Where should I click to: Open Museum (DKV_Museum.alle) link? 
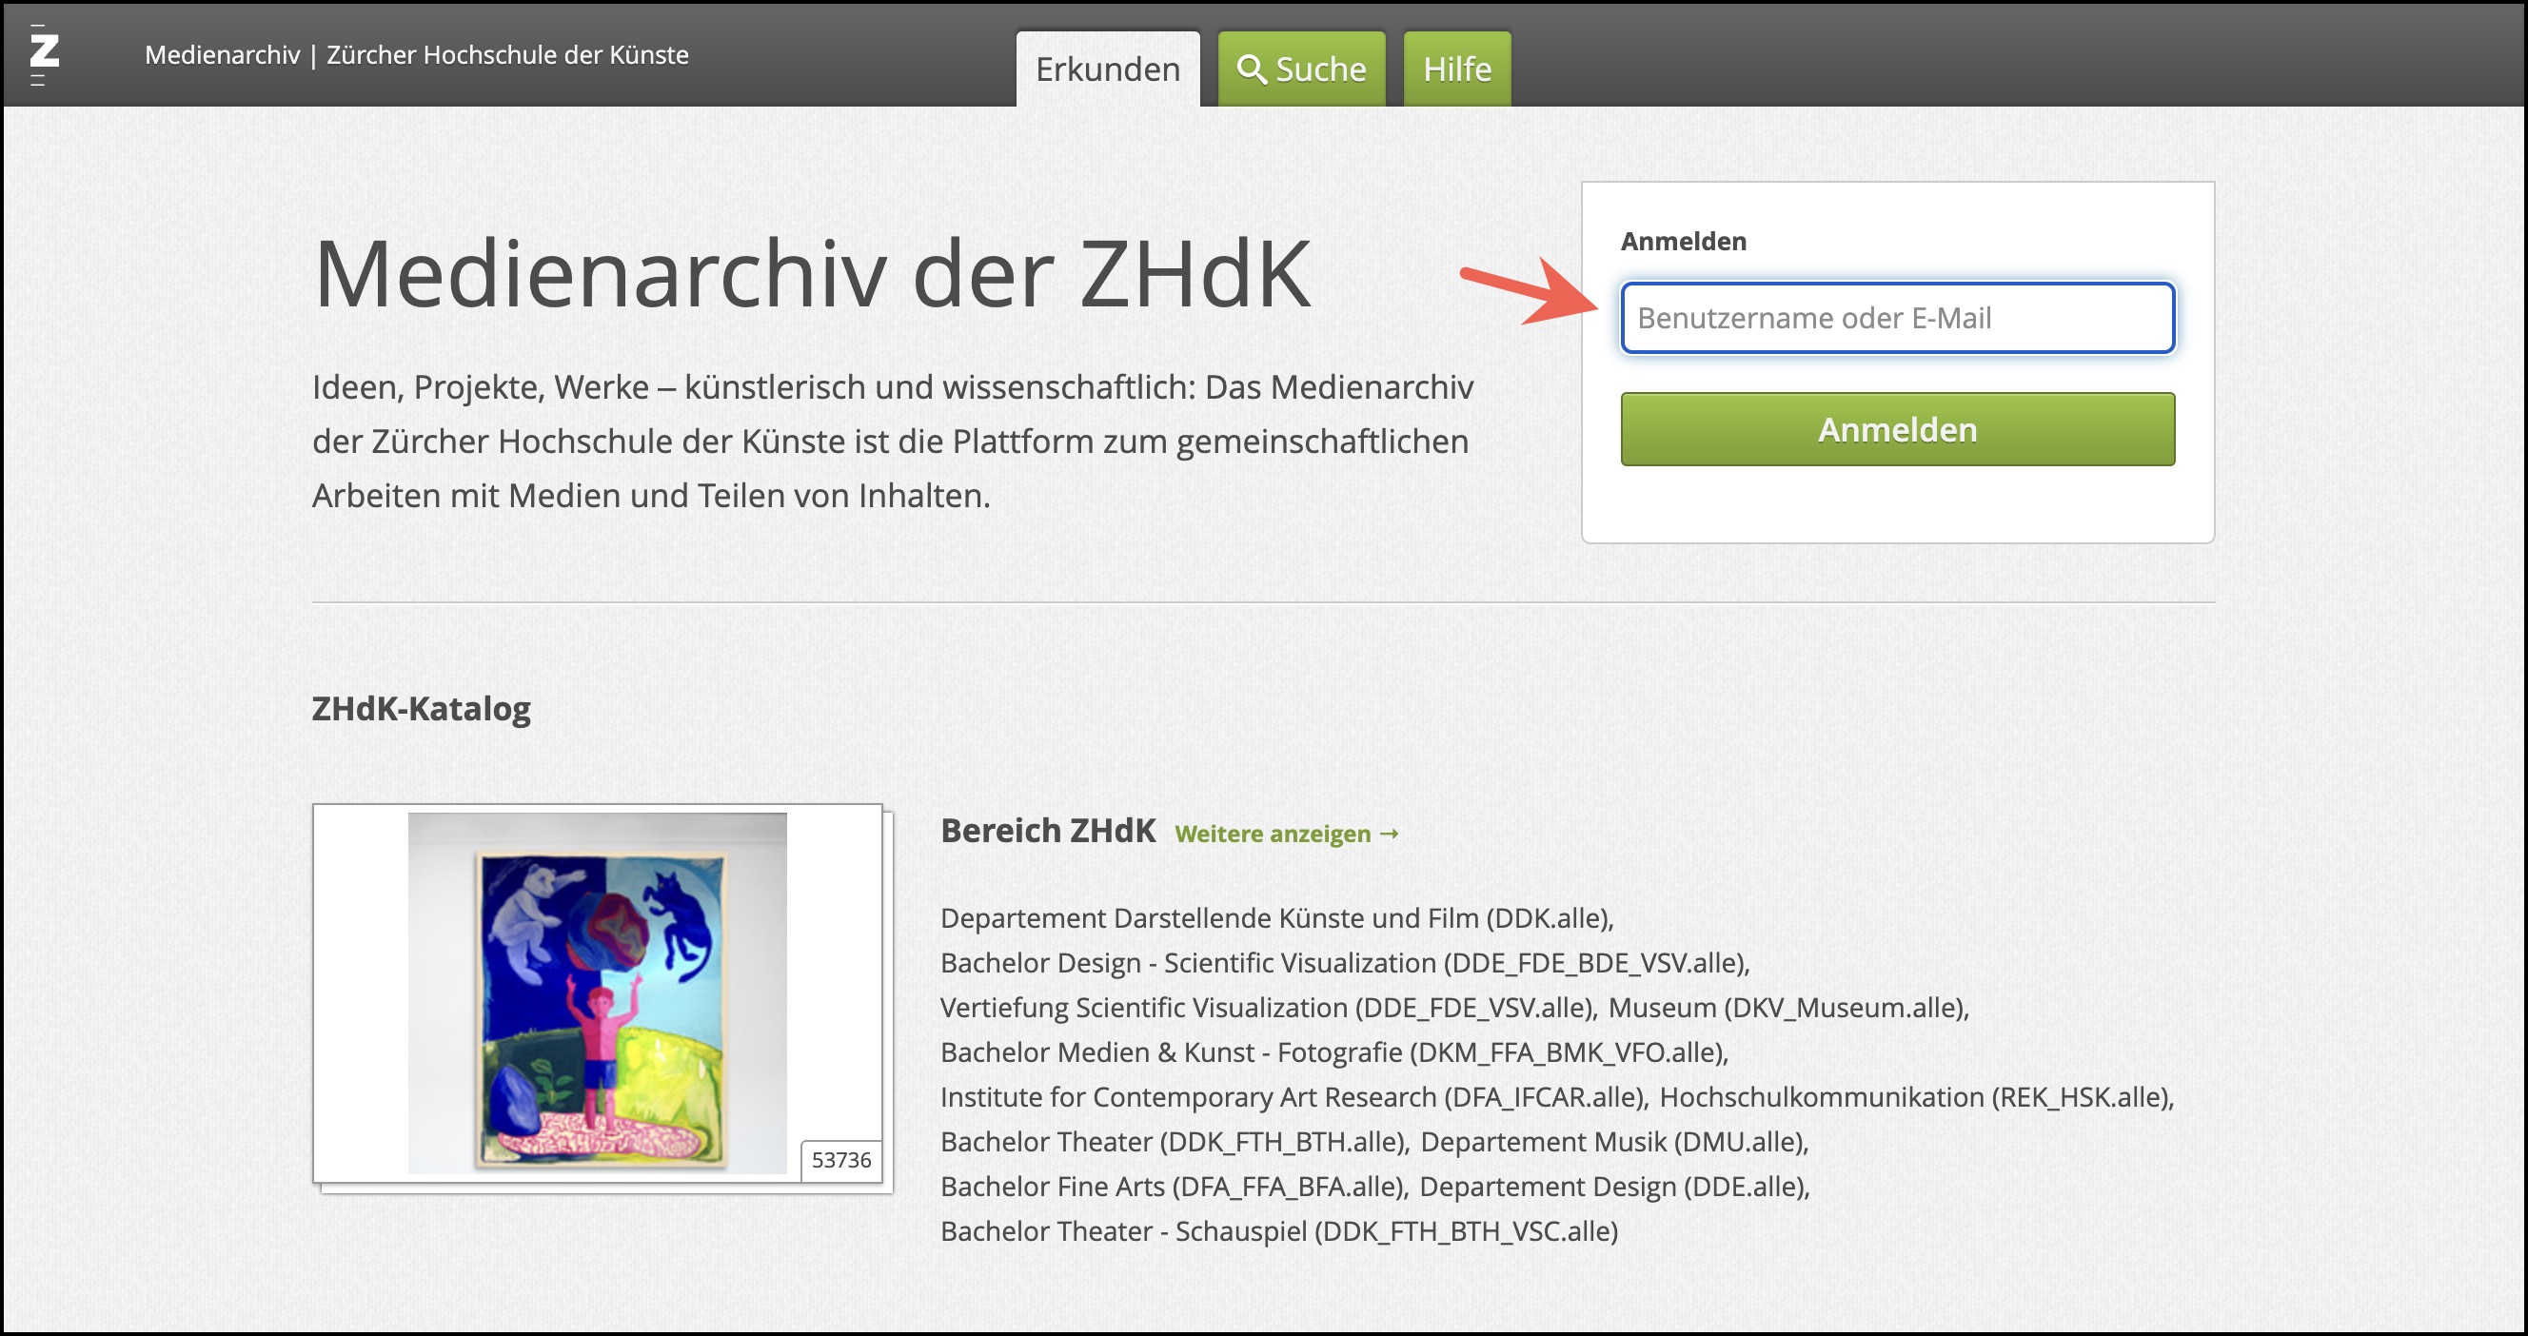[x=1788, y=1008]
